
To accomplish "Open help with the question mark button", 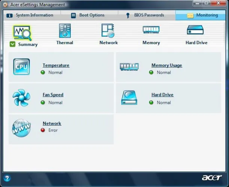I will point(7,178).
